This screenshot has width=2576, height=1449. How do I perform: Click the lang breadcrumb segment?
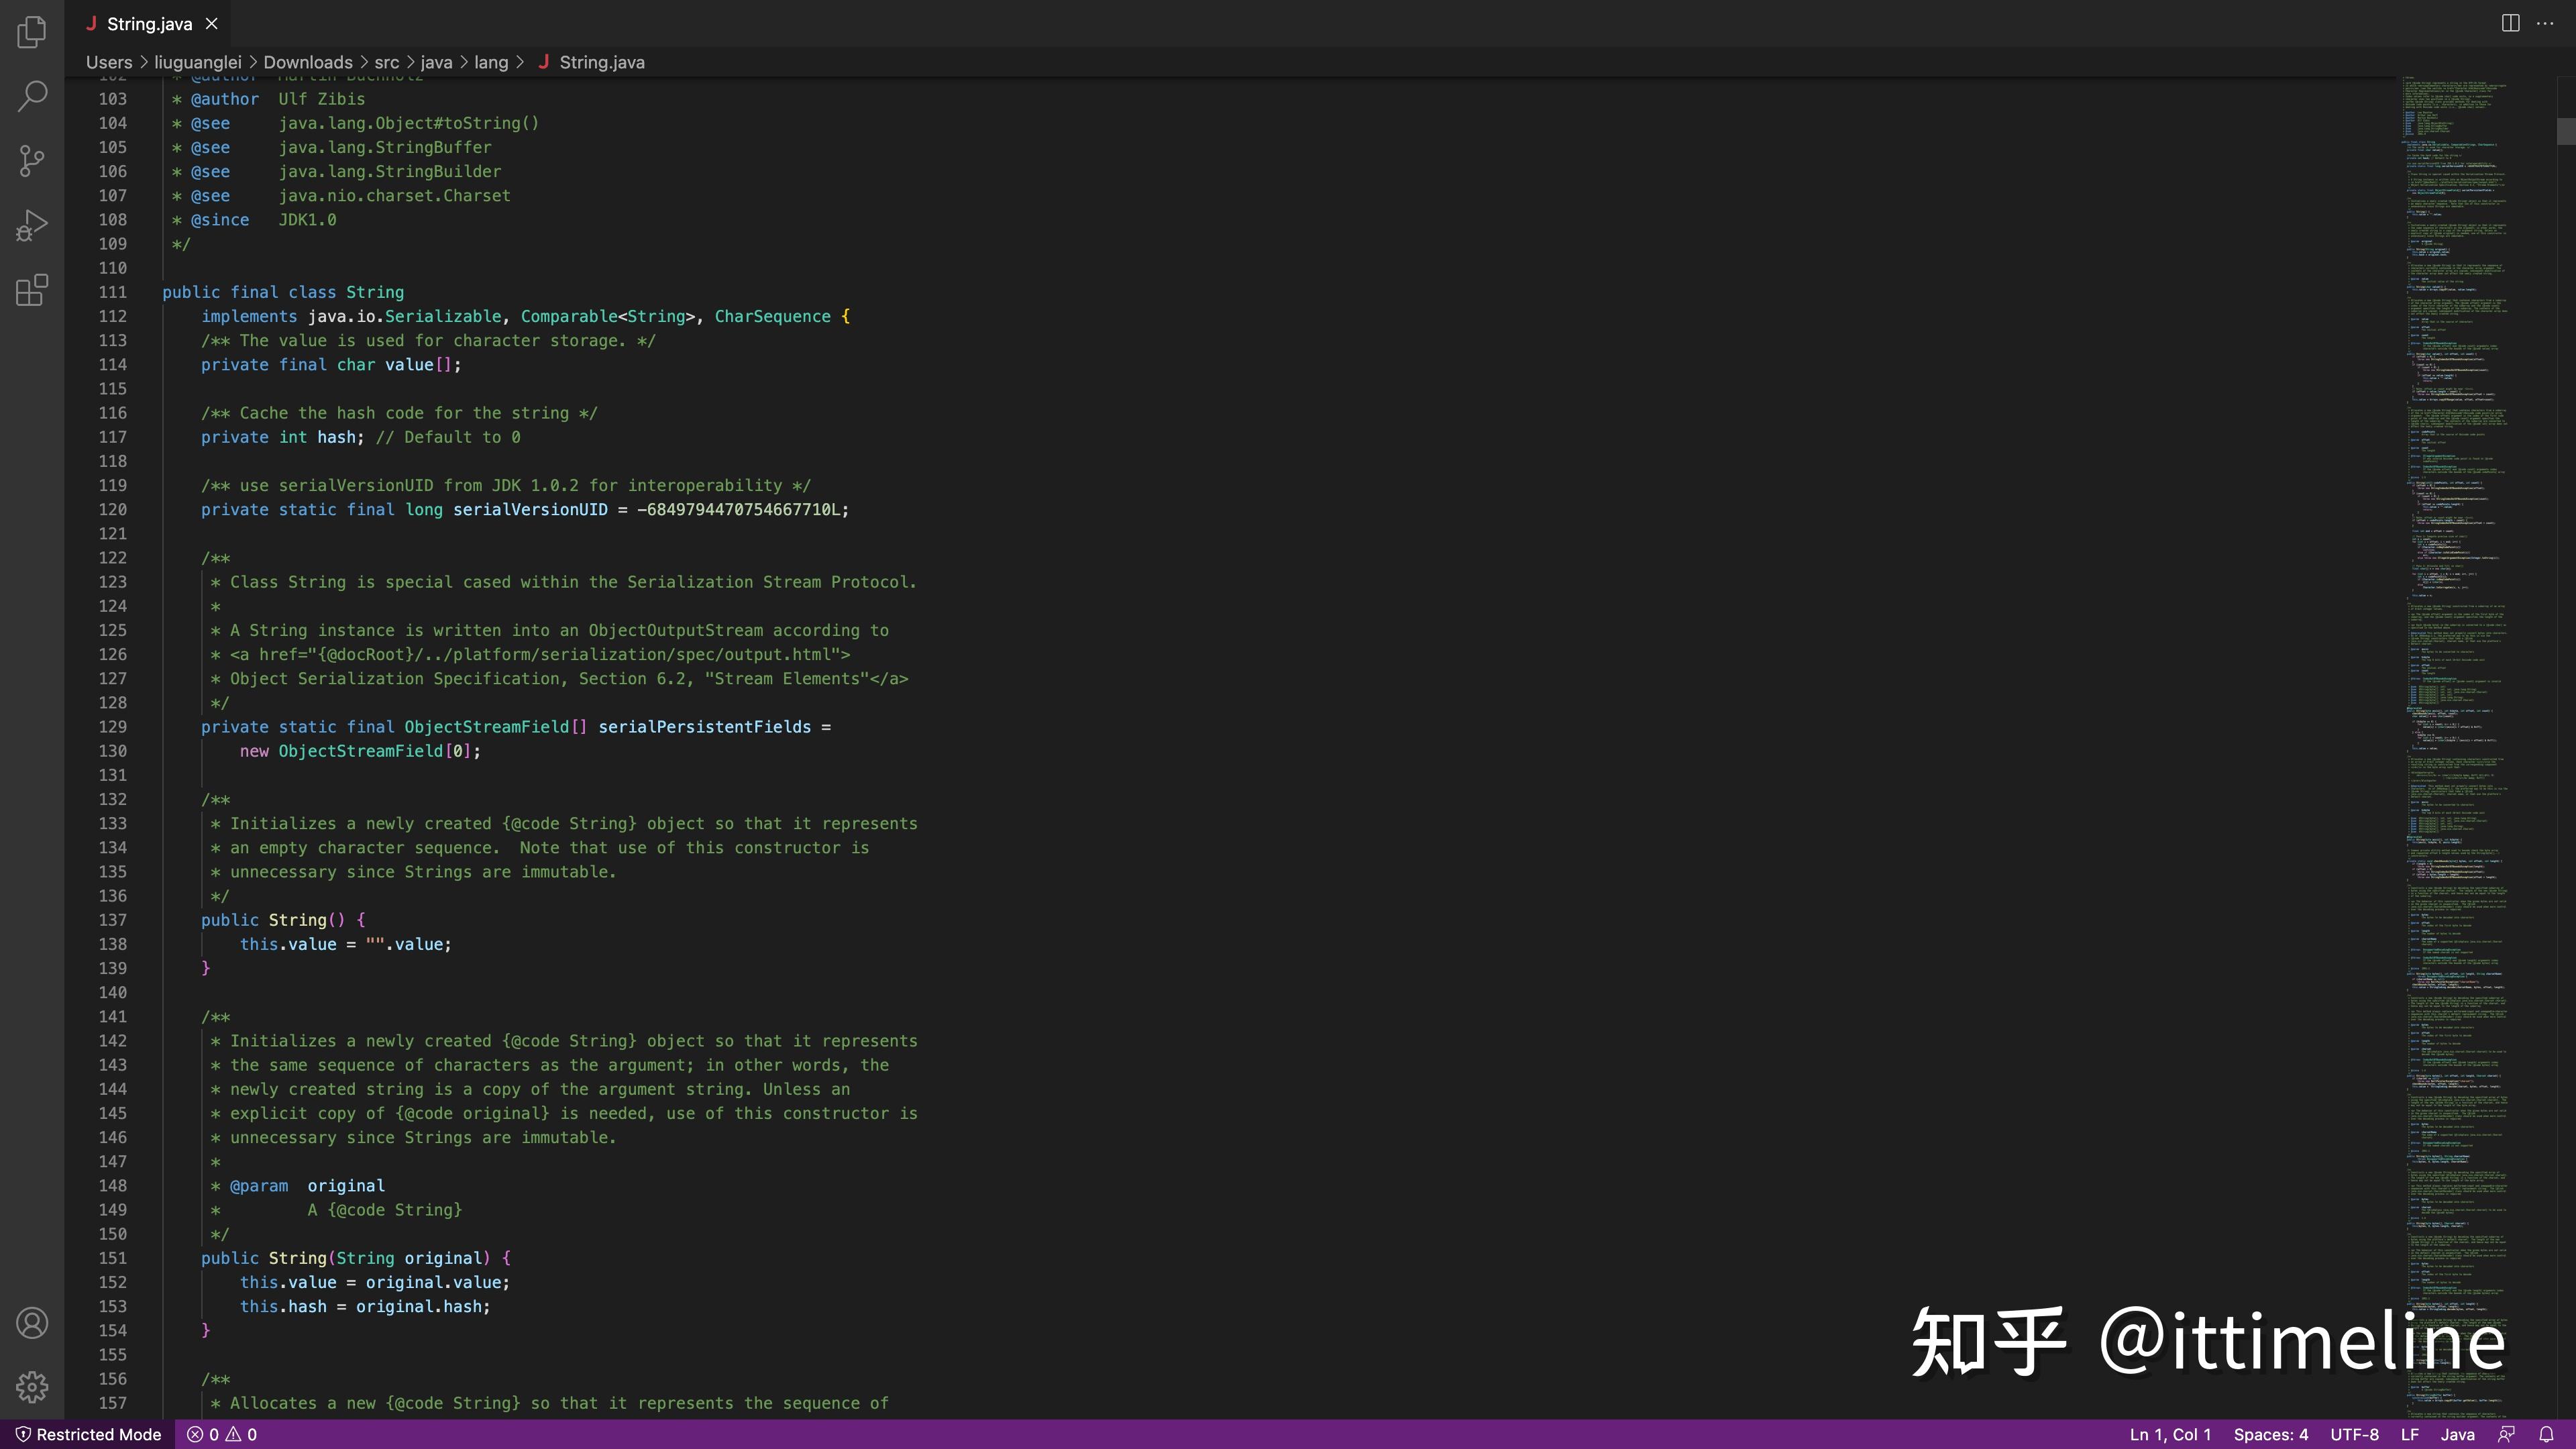coord(490,62)
